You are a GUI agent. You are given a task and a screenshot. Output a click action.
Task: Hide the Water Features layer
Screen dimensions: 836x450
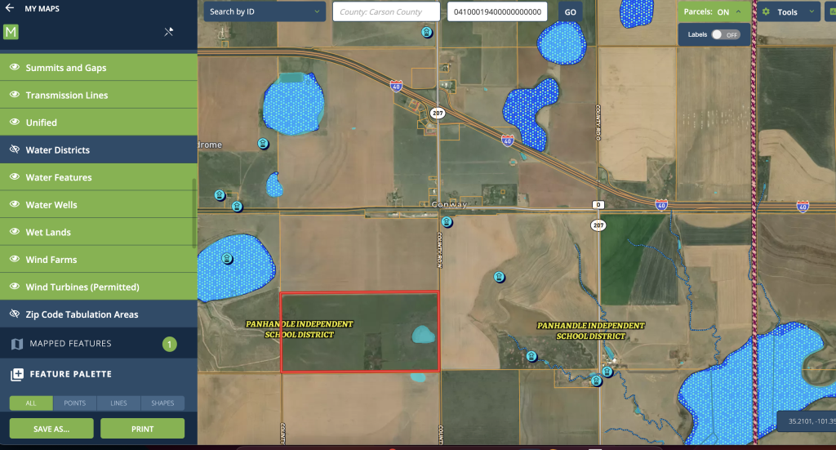(x=15, y=177)
